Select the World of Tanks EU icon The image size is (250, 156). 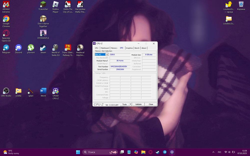(55, 50)
